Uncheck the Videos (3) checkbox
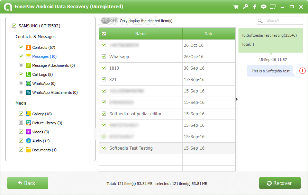The image size is (308, 195). [x=21, y=132]
